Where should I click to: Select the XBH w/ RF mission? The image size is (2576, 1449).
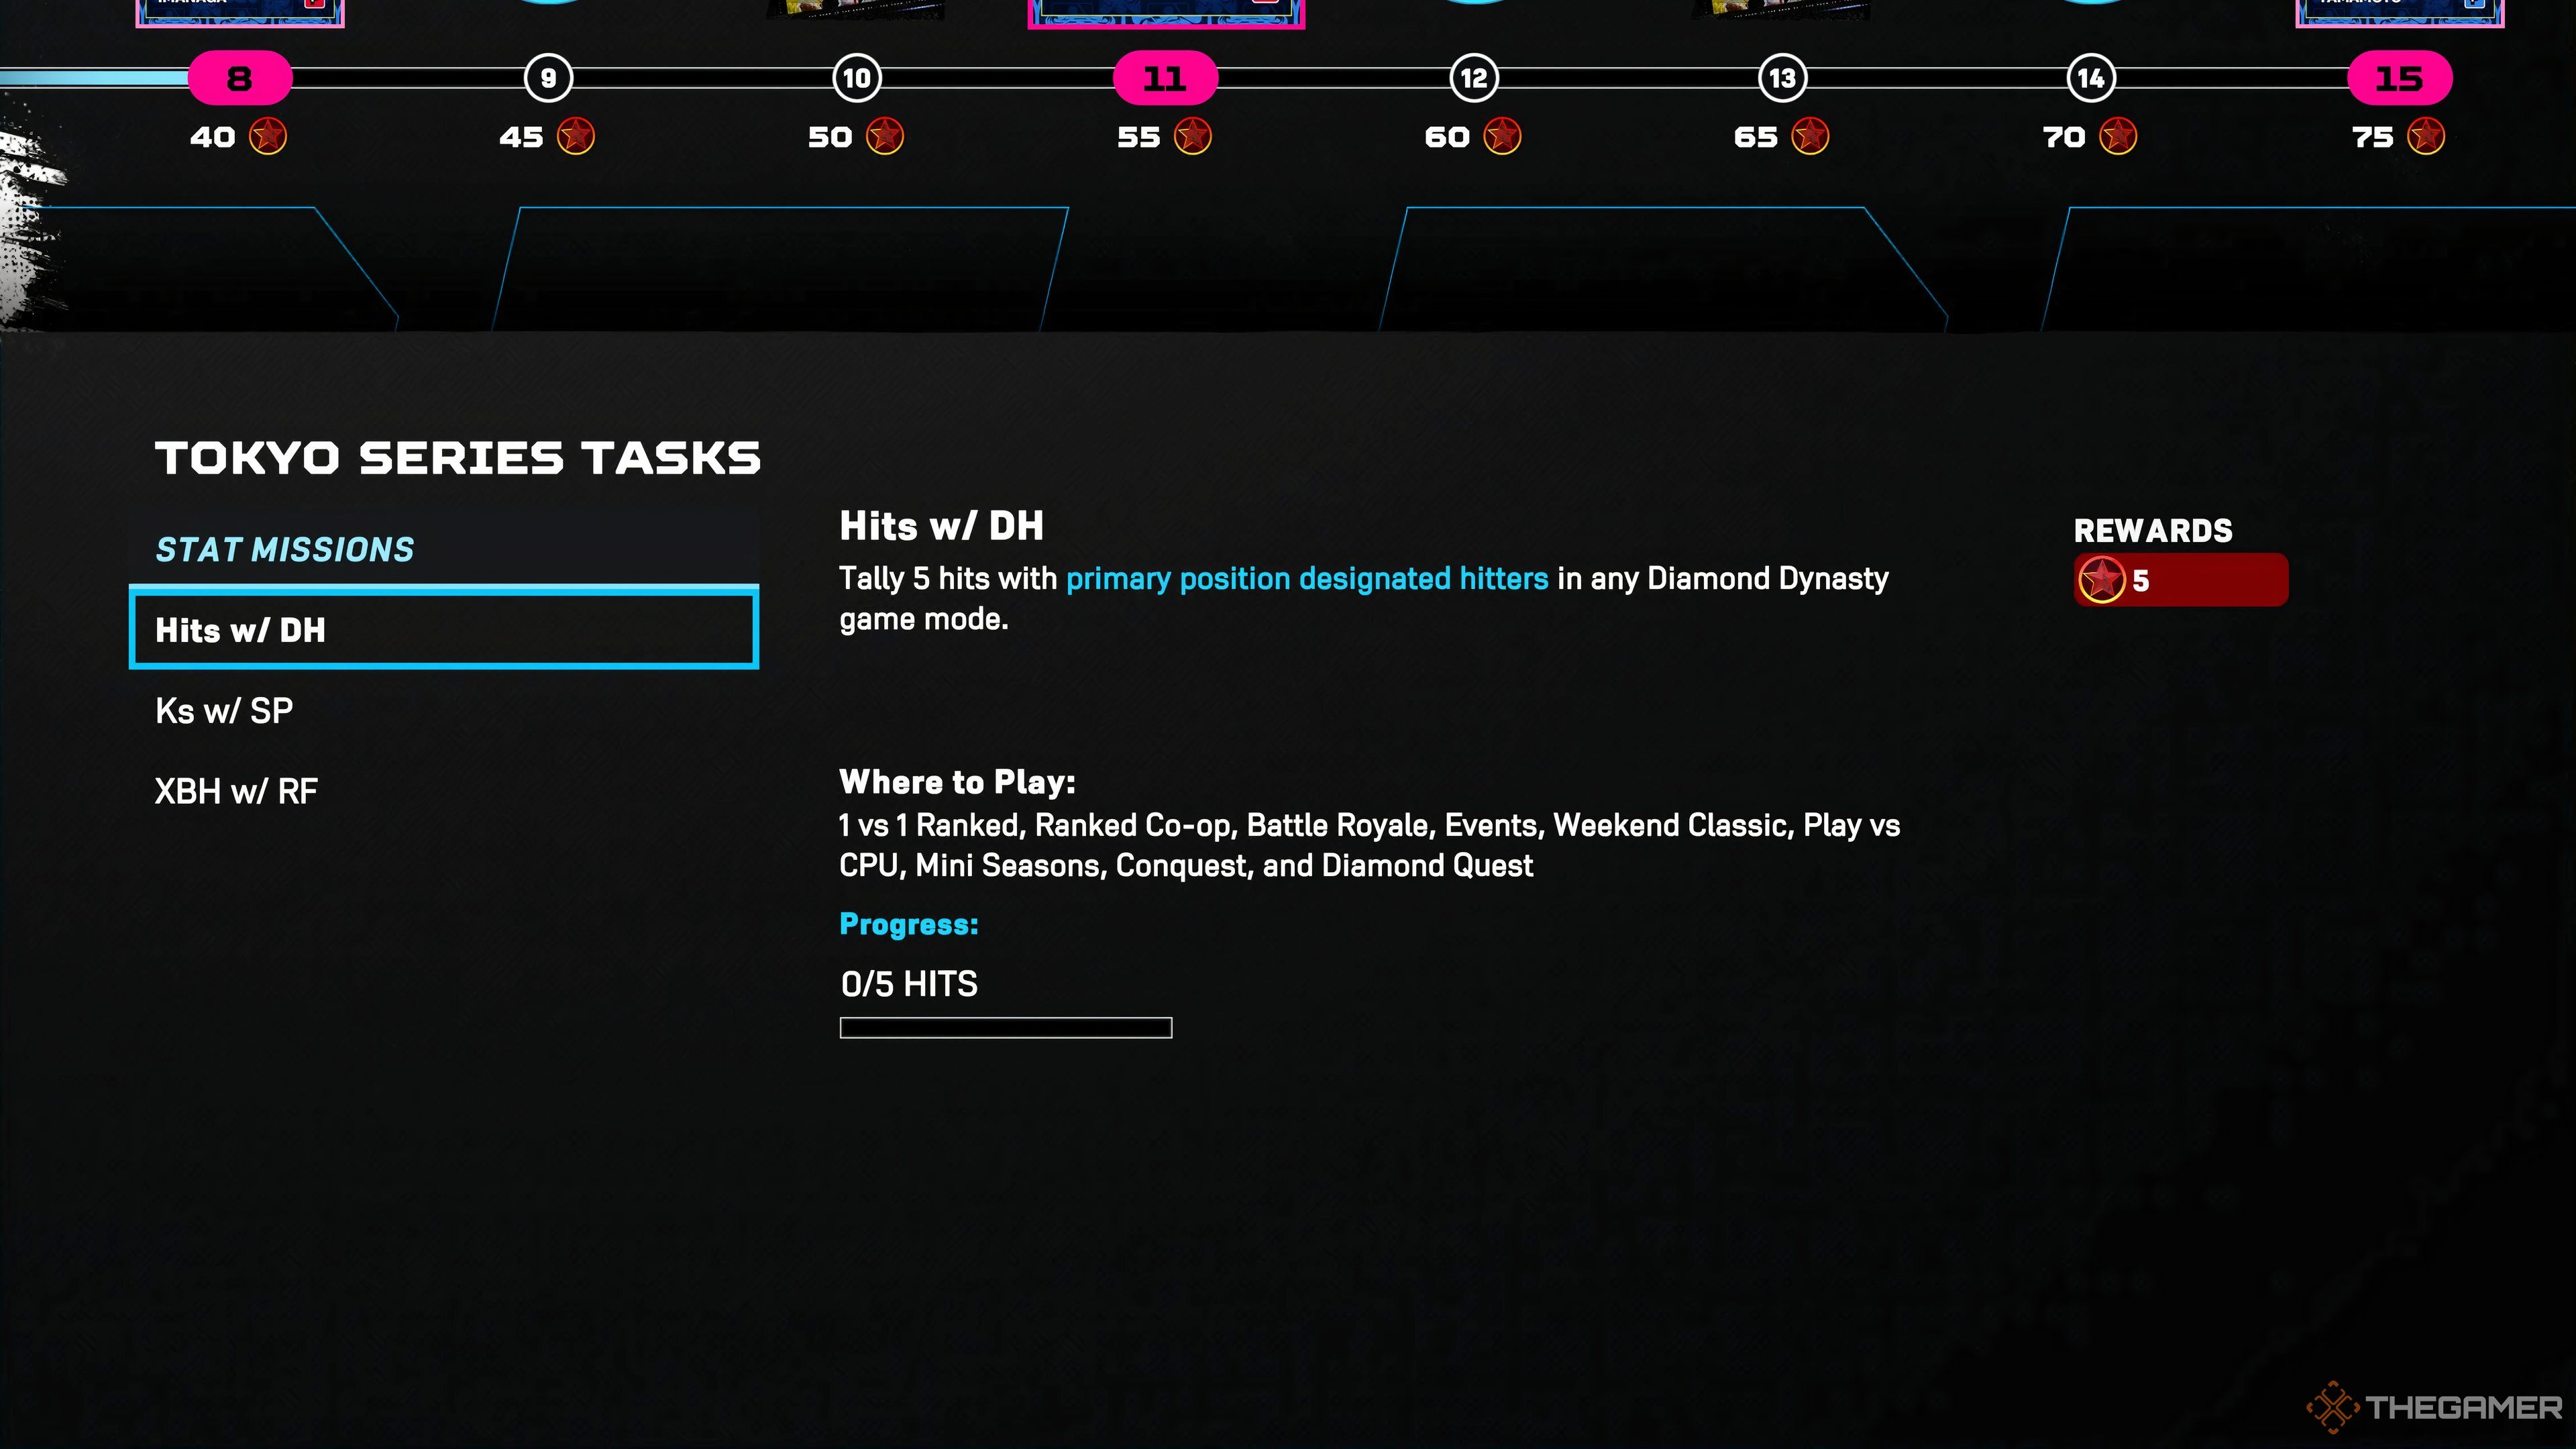click(x=236, y=792)
